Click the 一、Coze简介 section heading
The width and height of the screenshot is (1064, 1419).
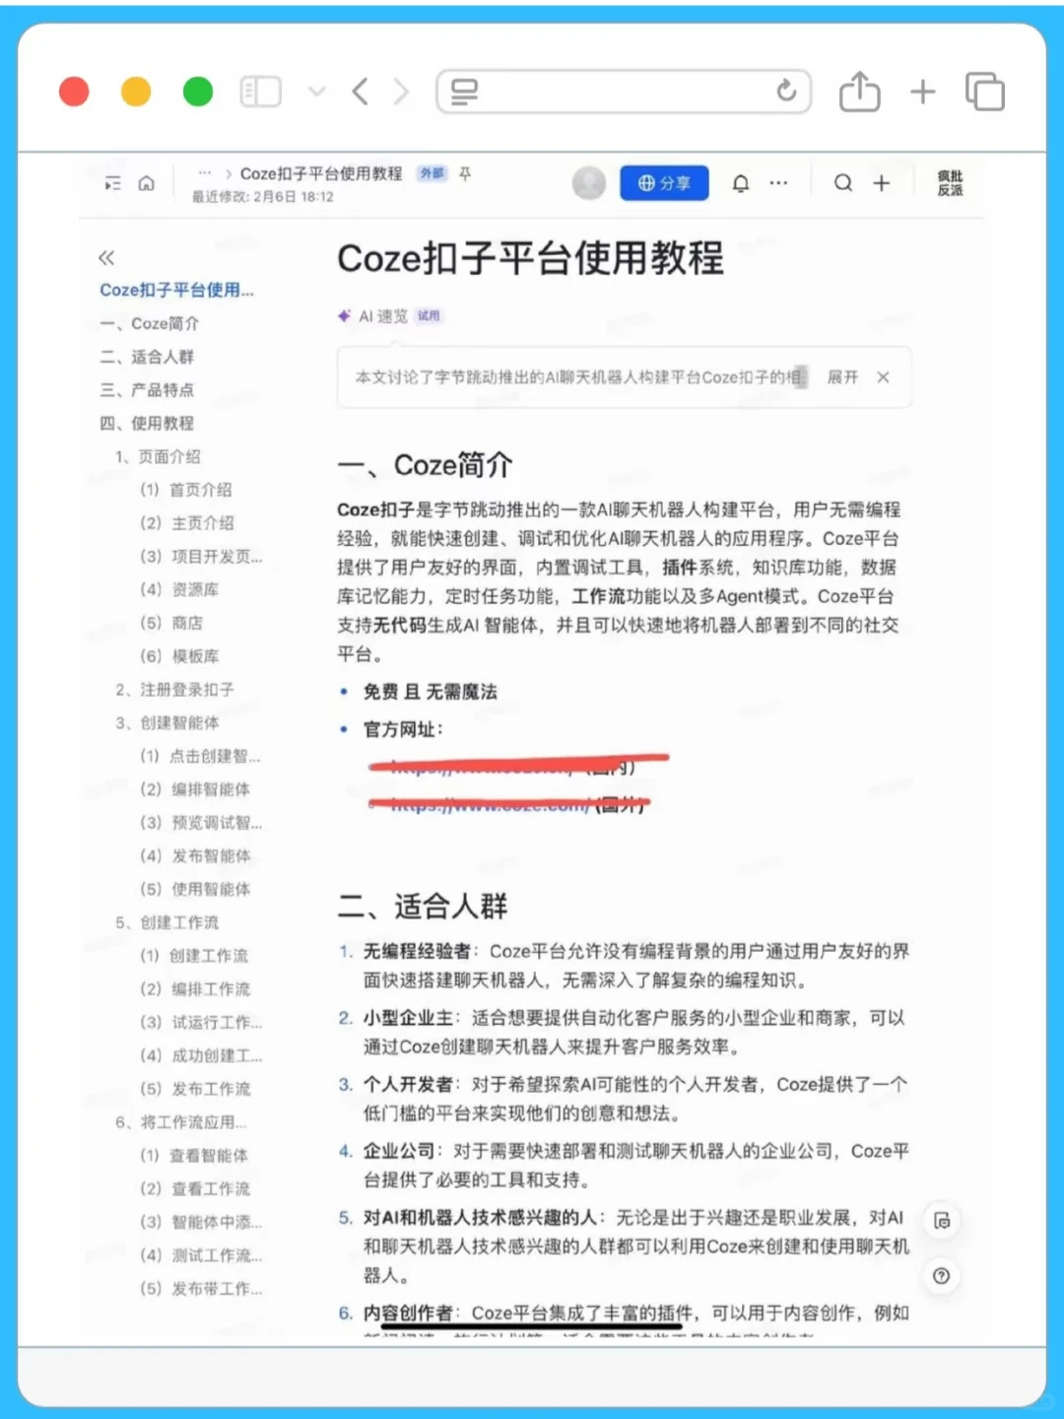click(425, 465)
